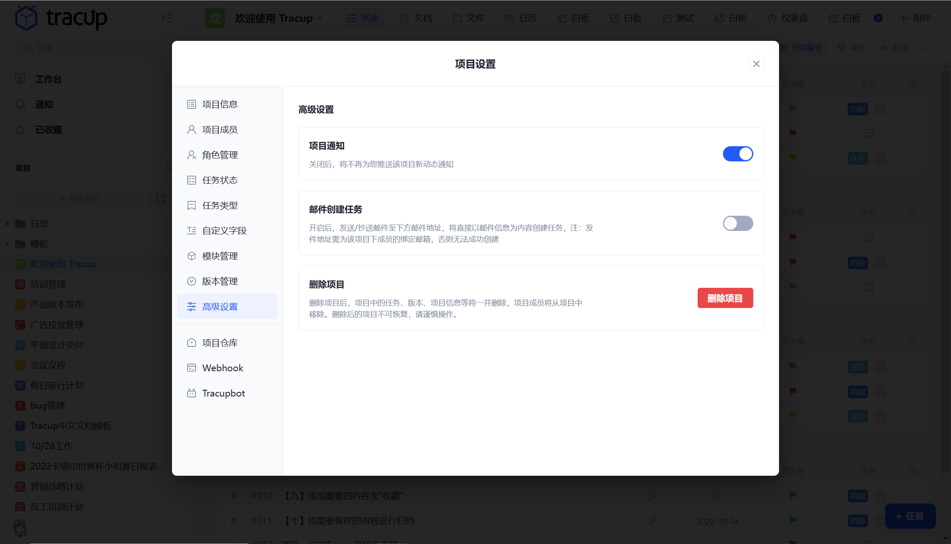The height and width of the screenshot is (544, 951).
Task: Enable the 邮件创建任务 toggle
Action: (738, 223)
